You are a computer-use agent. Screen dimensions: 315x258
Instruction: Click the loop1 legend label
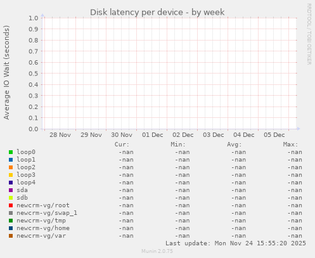(26, 160)
